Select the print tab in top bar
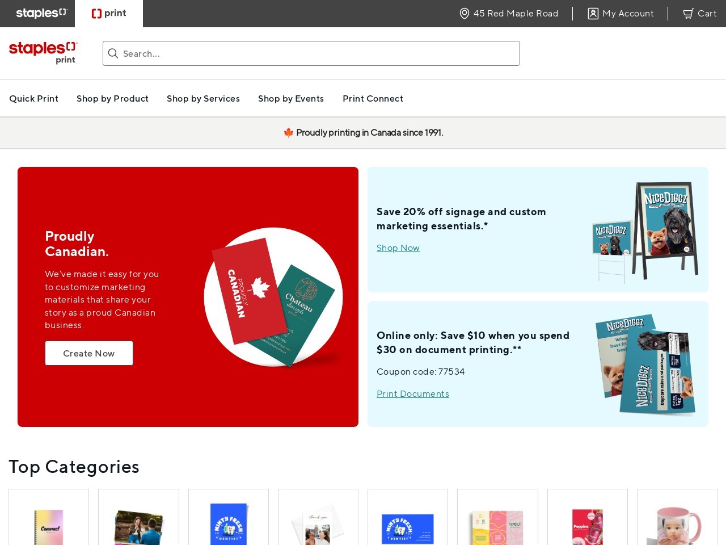The width and height of the screenshot is (726, 545). (x=109, y=13)
